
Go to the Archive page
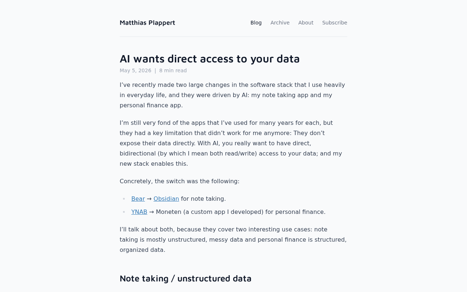(280, 23)
